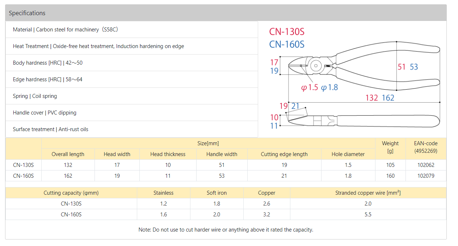This screenshot has width=458, height=246.
Task: Click the Surface treatment anti-rust oils row
Action: pyautogui.click(x=132, y=129)
